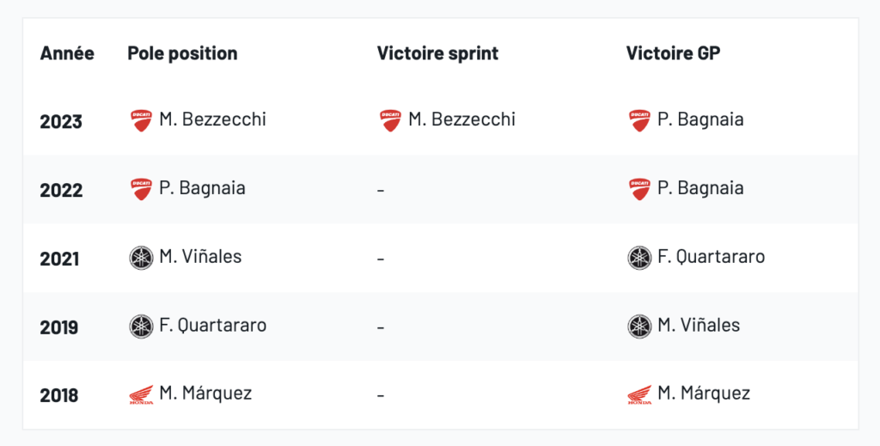Click the Yamaha logo beside 2019 winner Viñales
Image resolution: width=880 pixels, height=446 pixels.
coord(639,326)
